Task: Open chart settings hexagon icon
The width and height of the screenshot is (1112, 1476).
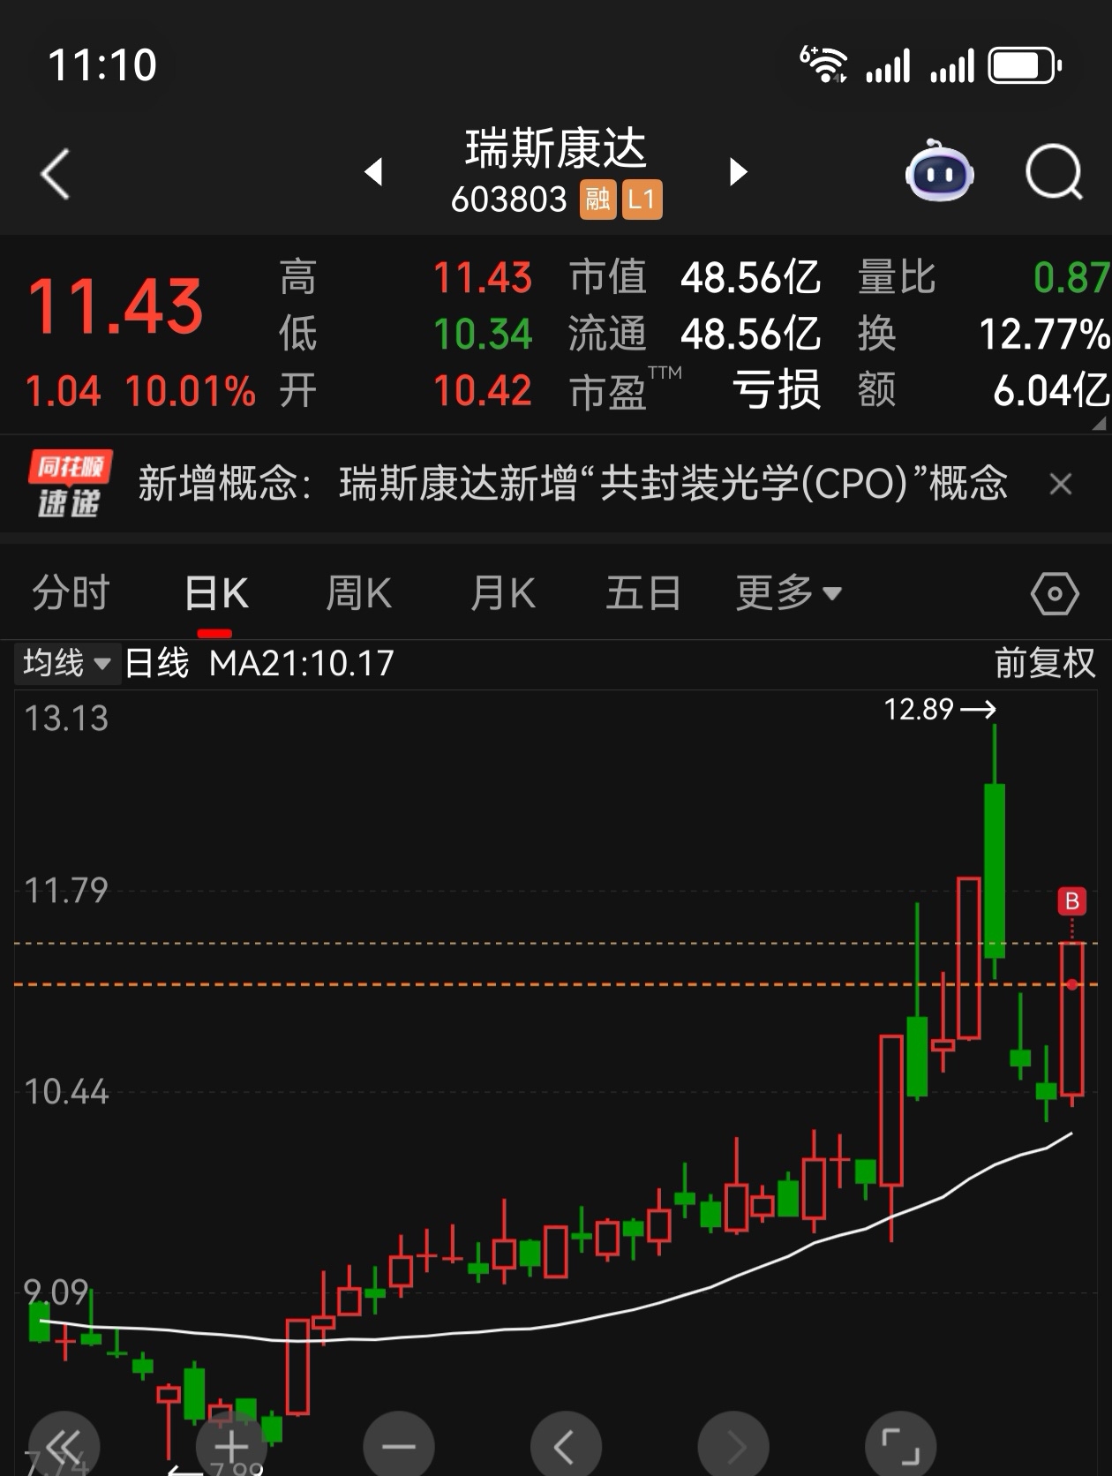Action: pyautogui.click(x=1055, y=594)
